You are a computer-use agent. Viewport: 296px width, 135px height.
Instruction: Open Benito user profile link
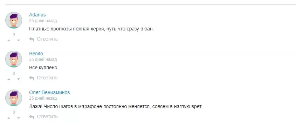coord(36,54)
